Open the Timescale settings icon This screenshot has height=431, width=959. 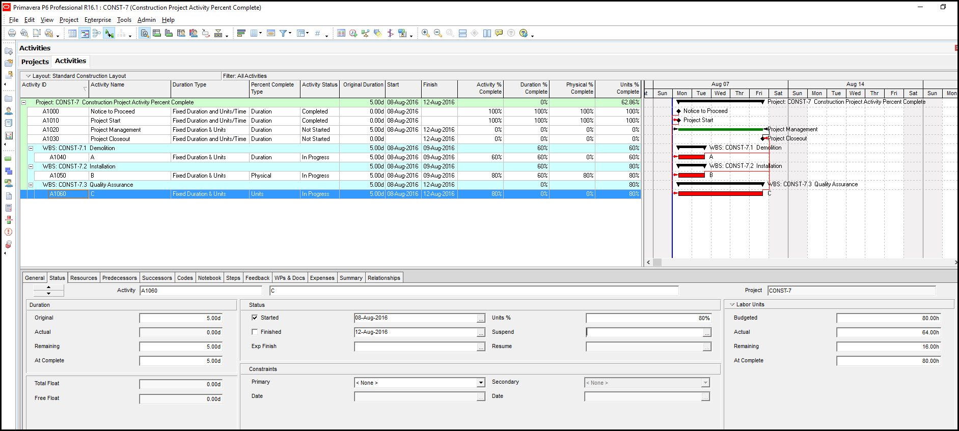tap(271, 33)
